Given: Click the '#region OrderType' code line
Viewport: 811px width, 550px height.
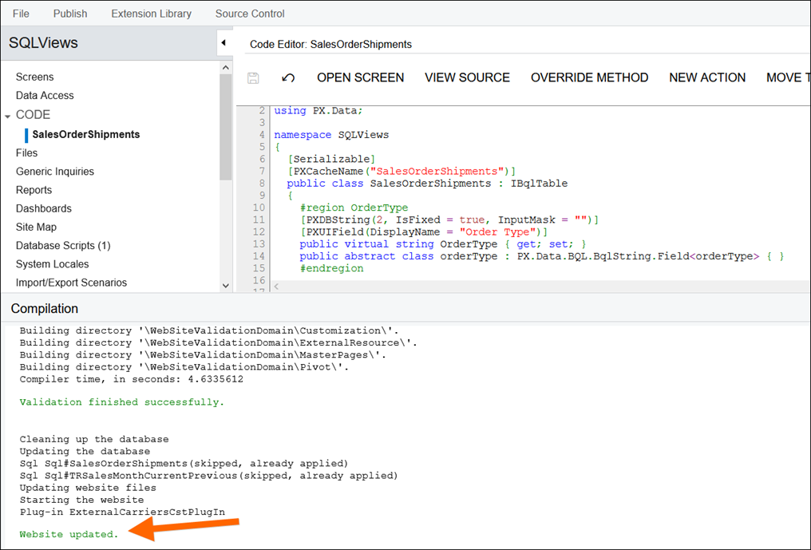Looking at the screenshot, I should (x=354, y=208).
